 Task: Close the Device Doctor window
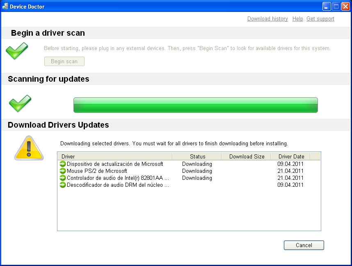[x=345, y=6]
